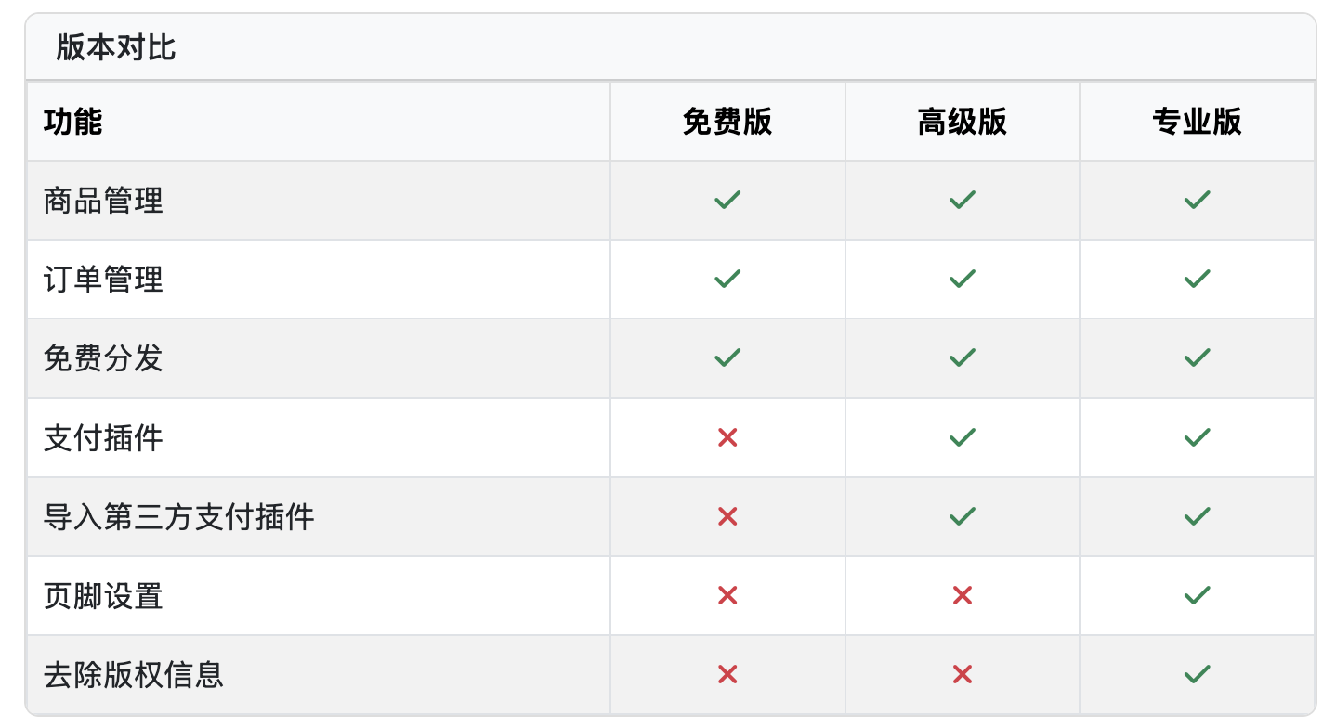Click the free version checkmark for 商品管理
The width and height of the screenshot is (1336, 728).
click(727, 200)
